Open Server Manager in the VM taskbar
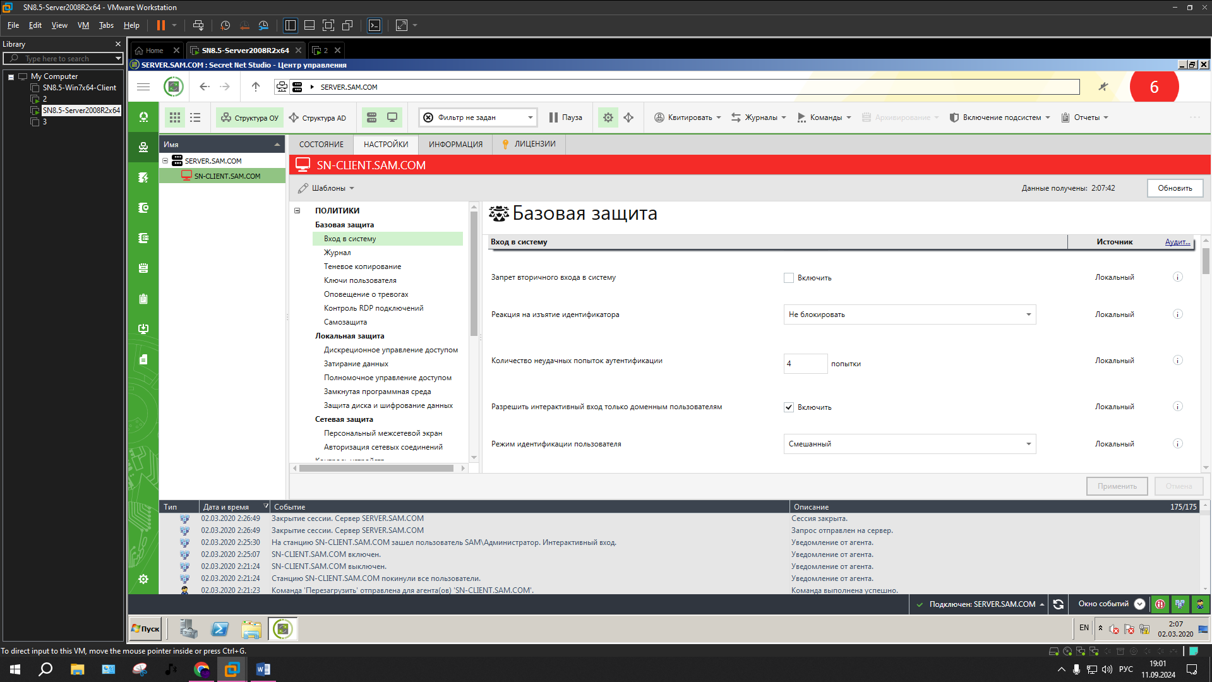 coord(188,629)
